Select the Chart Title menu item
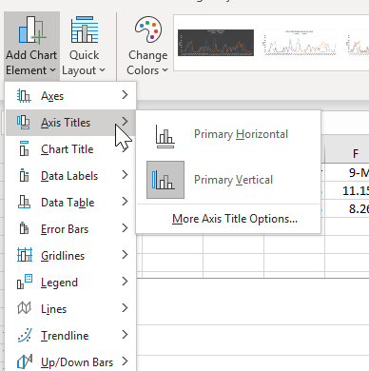Image resolution: width=369 pixels, height=371 pixels. click(70, 149)
